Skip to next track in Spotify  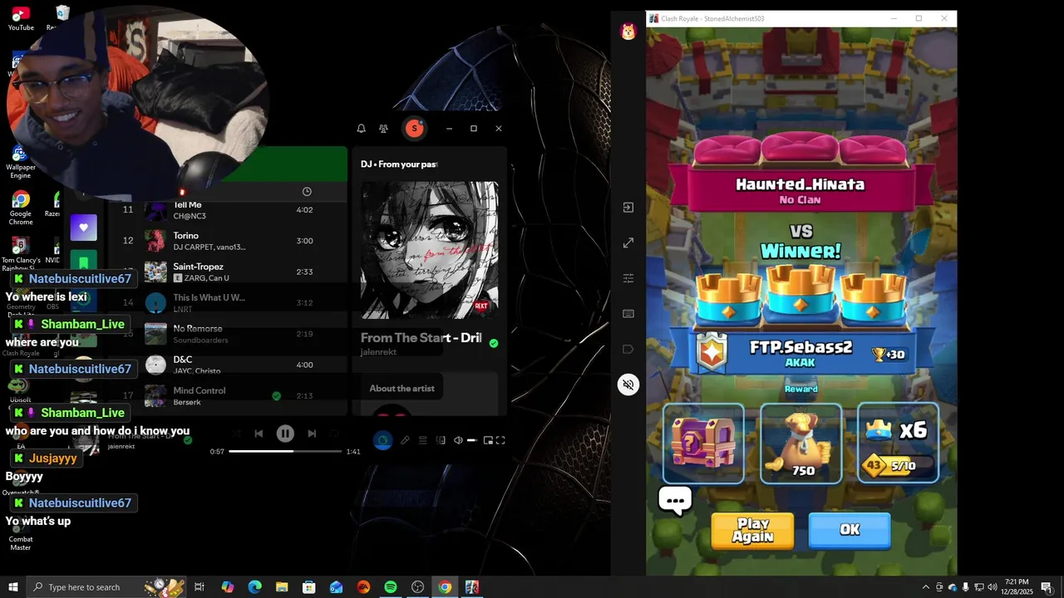[312, 434]
